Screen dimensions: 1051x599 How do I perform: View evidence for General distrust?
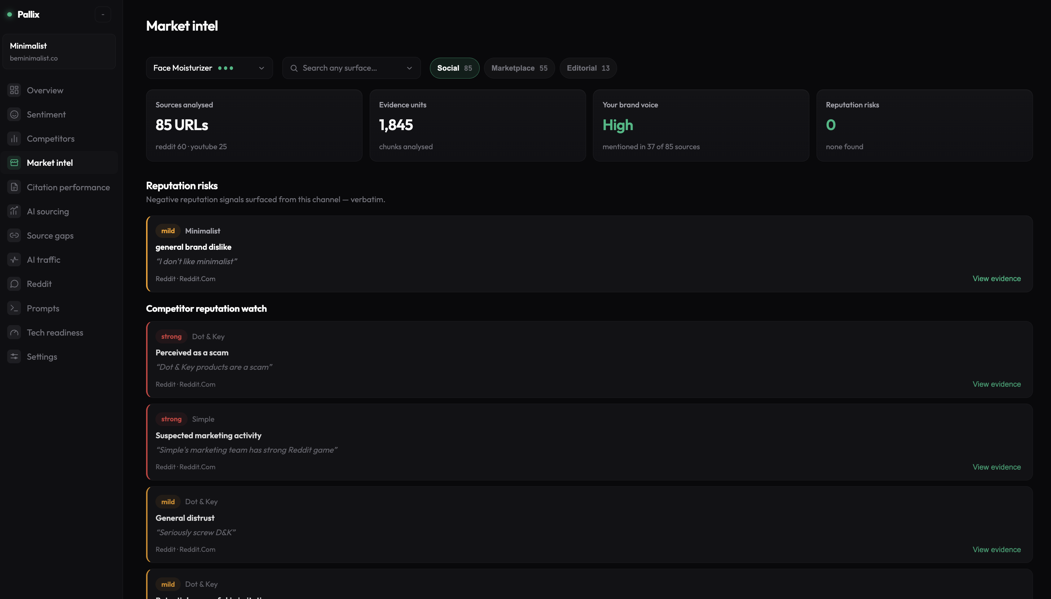(x=996, y=549)
